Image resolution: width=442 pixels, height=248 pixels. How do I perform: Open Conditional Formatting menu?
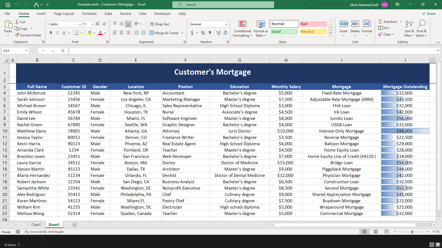pyautogui.click(x=243, y=29)
